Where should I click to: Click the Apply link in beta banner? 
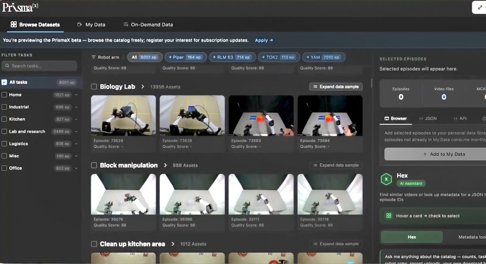(264, 40)
